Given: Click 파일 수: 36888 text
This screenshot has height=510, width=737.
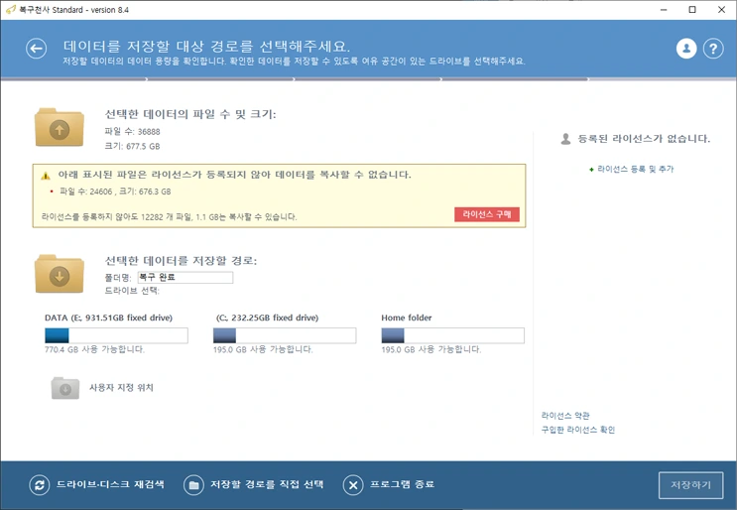Looking at the screenshot, I should click(x=133, y=132).
